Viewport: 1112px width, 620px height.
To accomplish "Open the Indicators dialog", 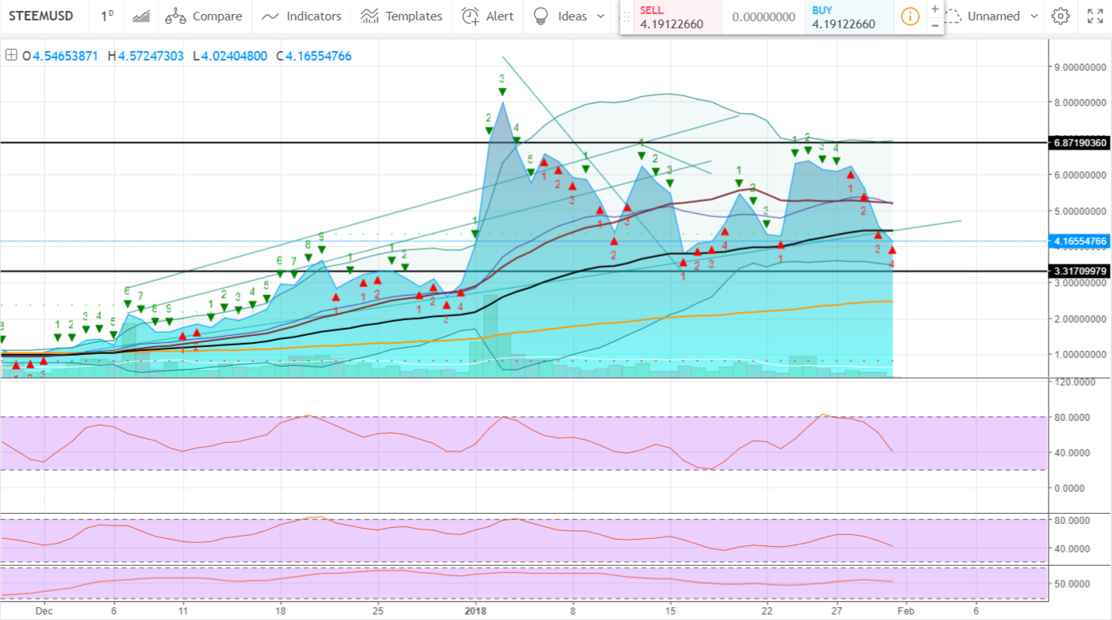I will (x=301, y=16).
